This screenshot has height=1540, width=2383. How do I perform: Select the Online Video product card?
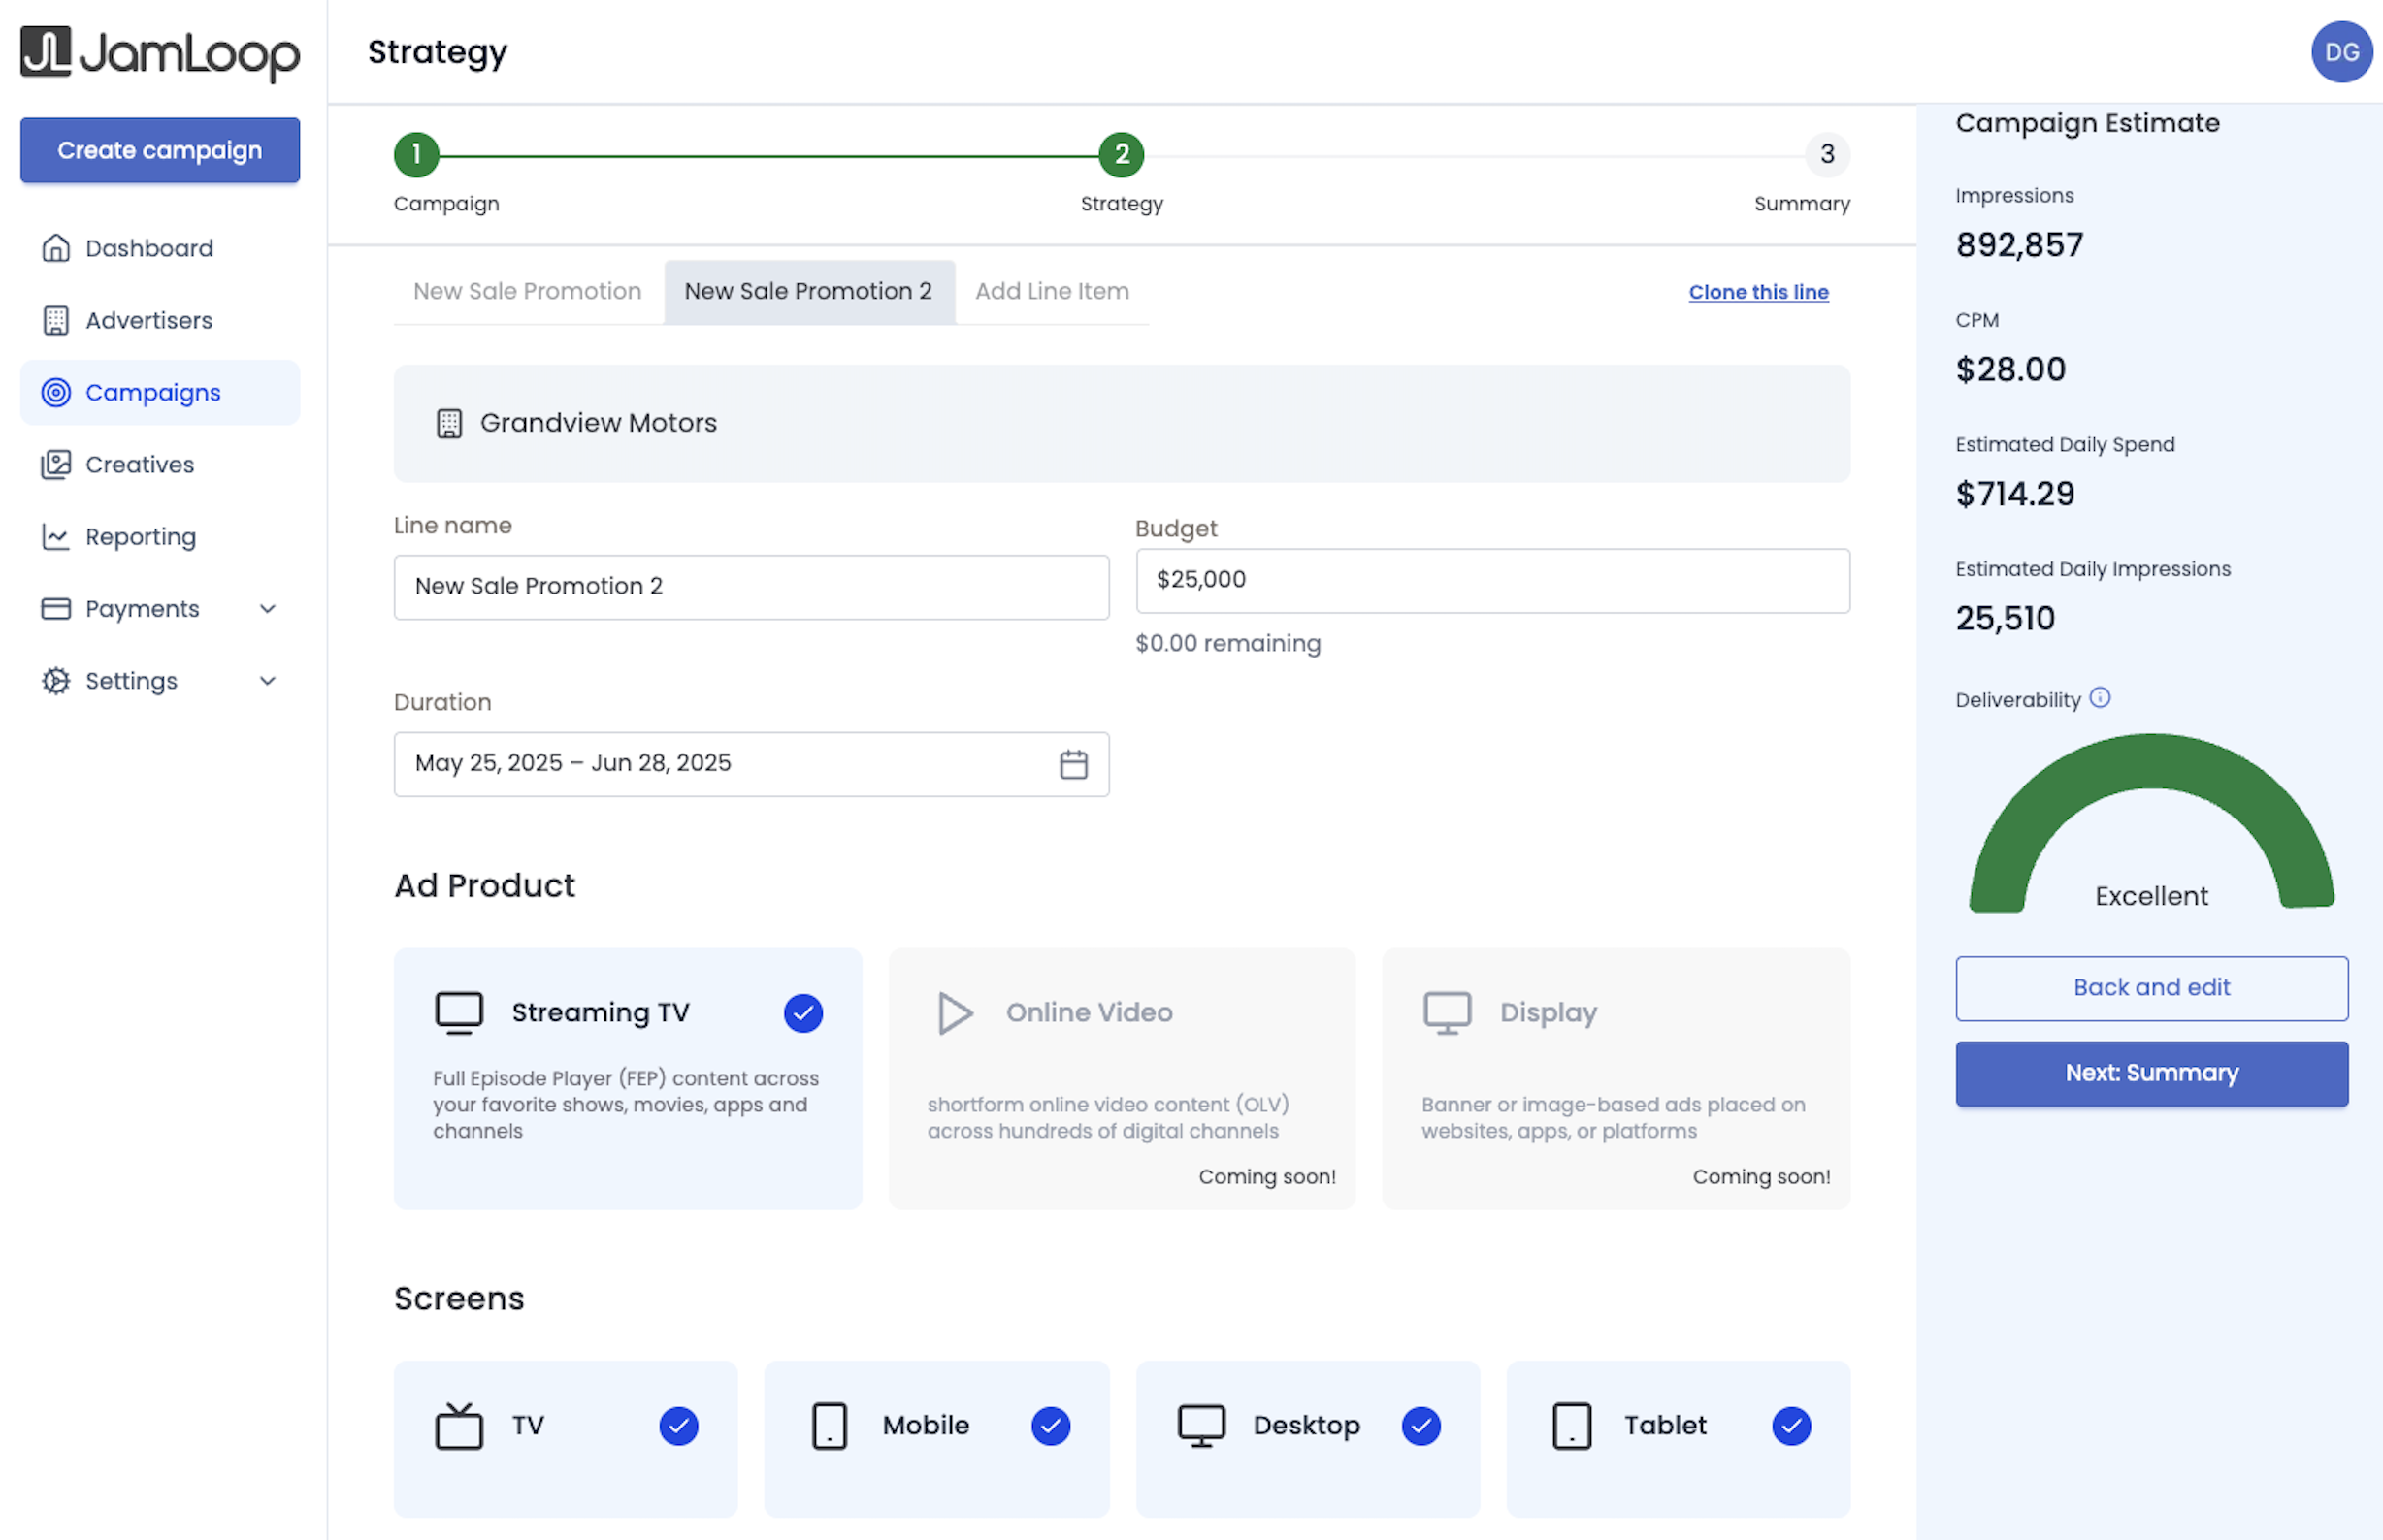tap(1122, 1078)
